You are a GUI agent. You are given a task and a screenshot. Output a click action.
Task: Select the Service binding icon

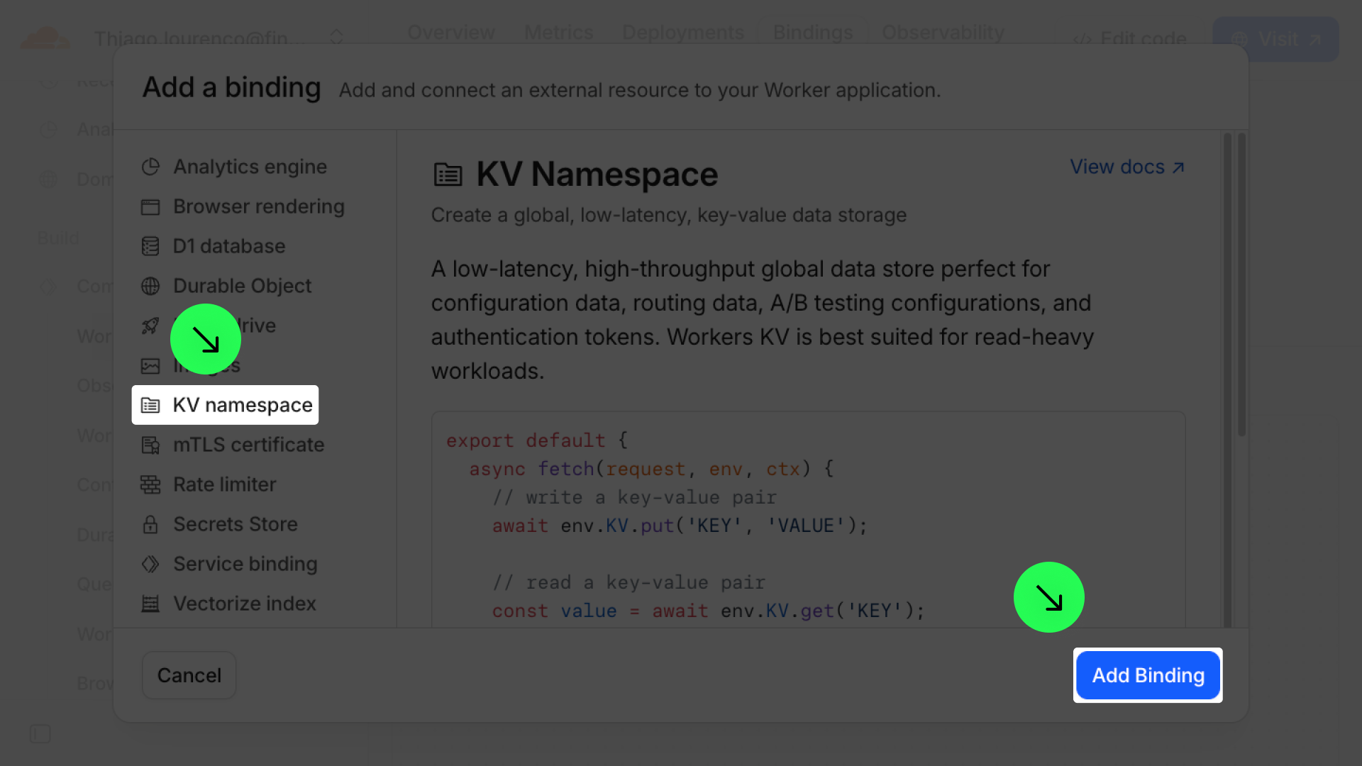pos(150,564)
